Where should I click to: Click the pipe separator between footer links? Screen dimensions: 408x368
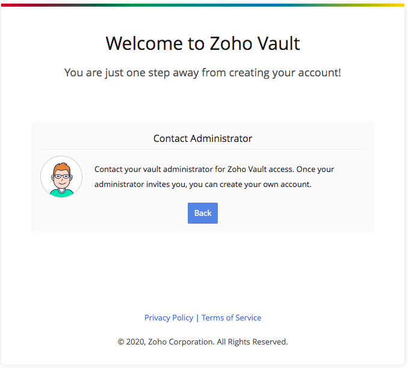pos(197,318)
